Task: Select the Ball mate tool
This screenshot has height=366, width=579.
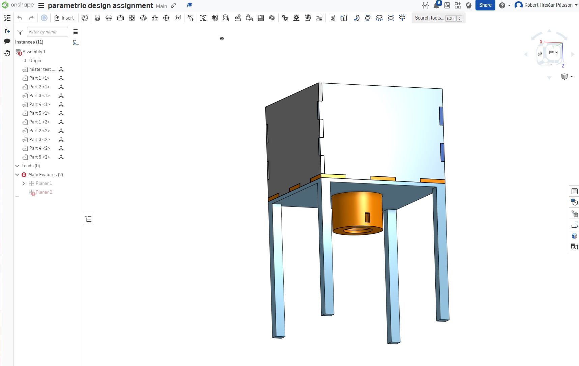Action: [166, 18]
